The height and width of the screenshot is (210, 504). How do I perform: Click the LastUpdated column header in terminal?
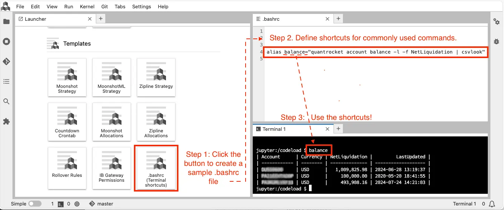coord(410,157)
